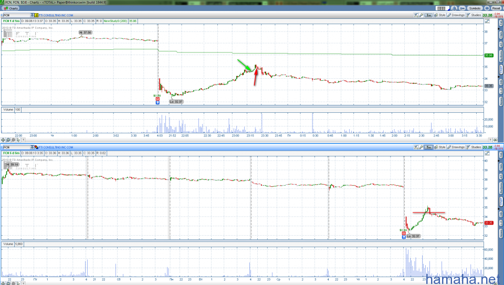Select the upper chart pointer cursor tool
Image resolution: width=504 pixels, height=285 pixels.
point(18,140)
